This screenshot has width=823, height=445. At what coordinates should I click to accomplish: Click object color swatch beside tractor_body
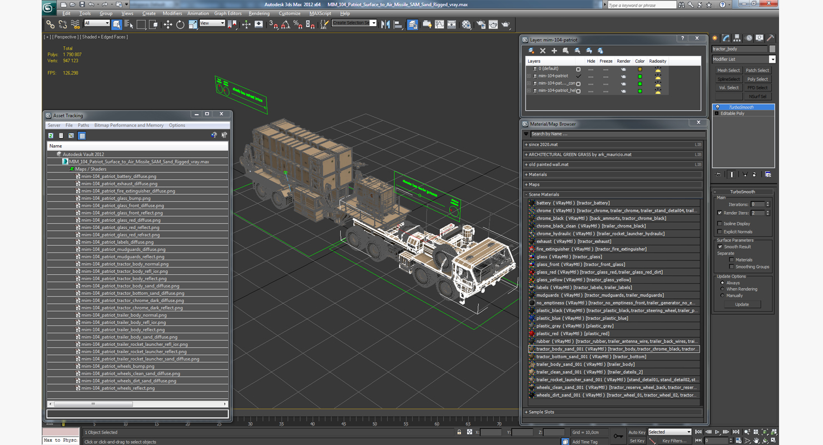tap(772, 49)
